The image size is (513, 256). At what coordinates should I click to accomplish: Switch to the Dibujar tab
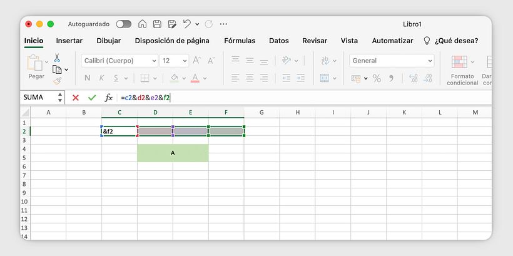point(109,41)
